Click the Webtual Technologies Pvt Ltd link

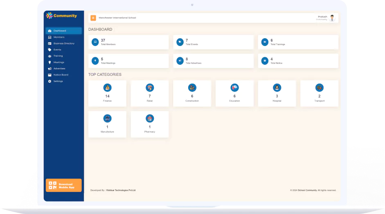coord(121,190)
